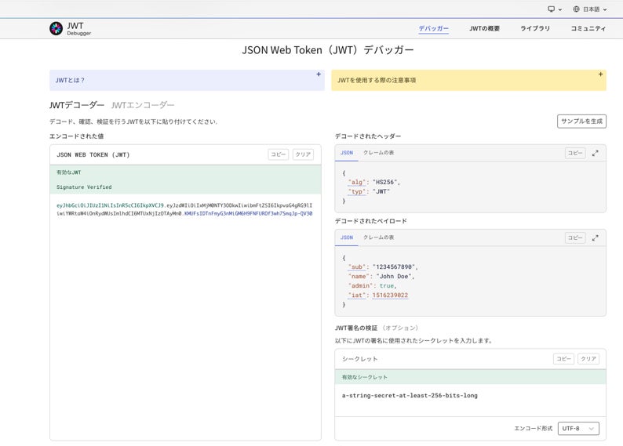623x446 pixels.
Task: Copy the encoded JWT token
Action: [279, 154]
